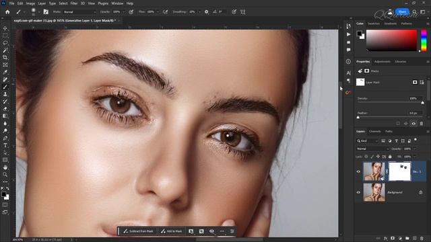This screenshot has width=431, height=242.
Task: Create a new group folder icon
Action: [x=407, y=239]
